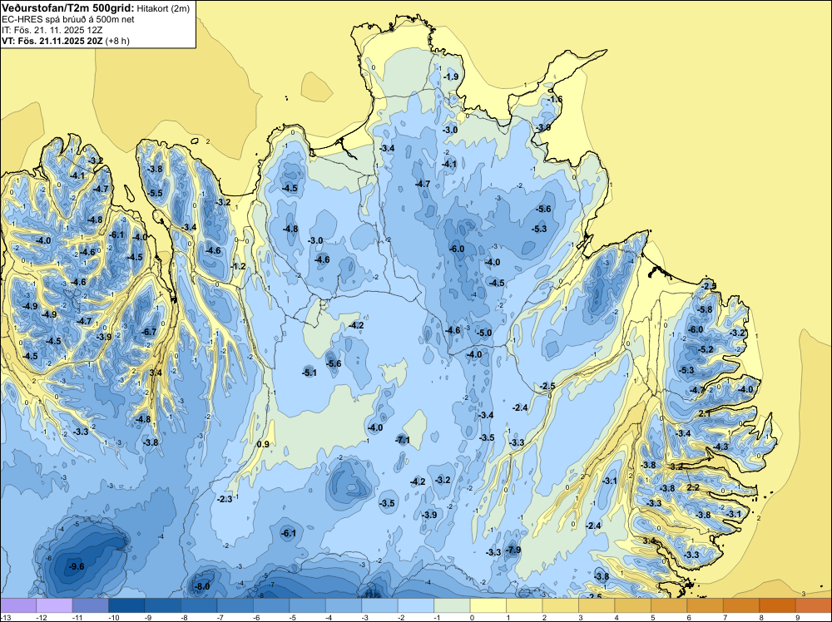Image resolution: width=832 pixels, height=622 pixels.
Task: Select legend scale number 9
Action: pyautogui.click(x=798, y=617)
